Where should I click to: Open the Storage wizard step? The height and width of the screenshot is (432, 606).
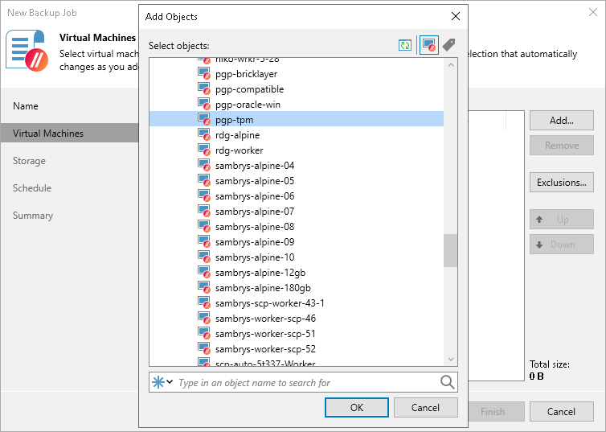(29, 161)
